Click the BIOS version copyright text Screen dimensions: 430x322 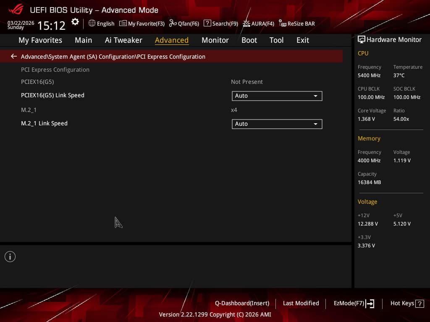pyautogui.click(x=215, y=314)
